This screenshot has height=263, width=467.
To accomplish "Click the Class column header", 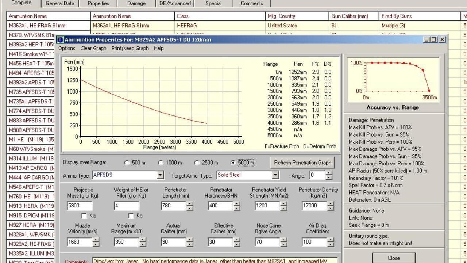I will pyautogui.click(x=220, y=16).
